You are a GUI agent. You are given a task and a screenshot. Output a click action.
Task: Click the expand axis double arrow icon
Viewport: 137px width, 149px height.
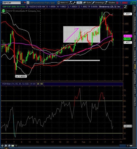(x=131, y=146)
